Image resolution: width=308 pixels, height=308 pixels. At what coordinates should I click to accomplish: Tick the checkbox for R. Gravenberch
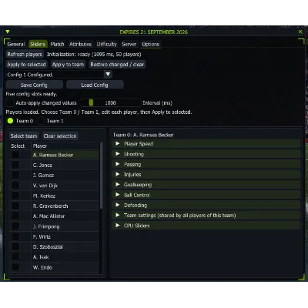pyautogui.click(x=15, y=206)
